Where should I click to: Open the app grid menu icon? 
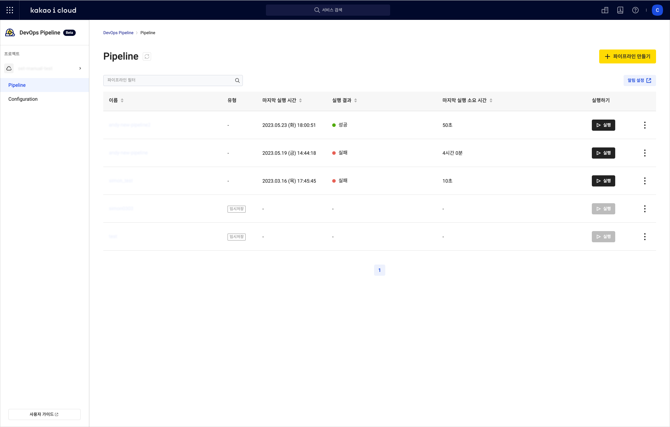coord(10,10)
